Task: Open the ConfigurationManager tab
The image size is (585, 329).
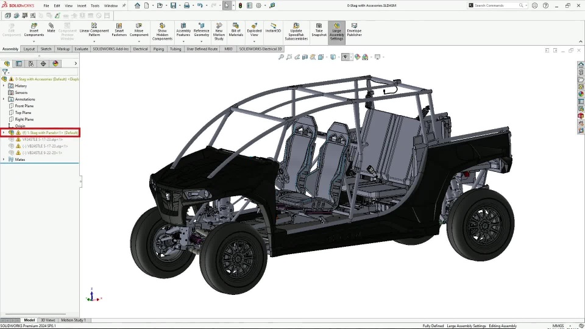Action: [31, 64]
